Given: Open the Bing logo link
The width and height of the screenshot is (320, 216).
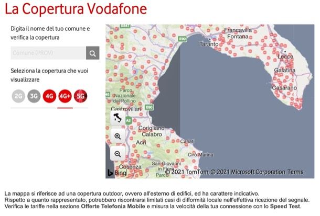Looking at the screenshot, I should pyautogui.click(x=117, y=173).
